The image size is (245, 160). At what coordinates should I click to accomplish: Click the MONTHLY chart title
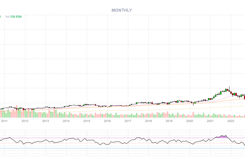121,10
